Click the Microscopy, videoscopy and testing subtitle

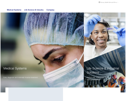click(x=97, y=79)
